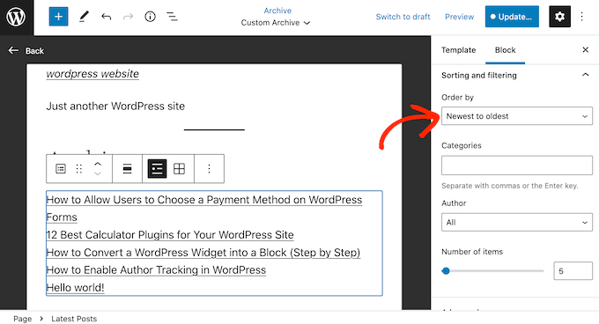This screenshot has width=599, height=324.
Task: Close the settings sidebar
Action: 585,50
